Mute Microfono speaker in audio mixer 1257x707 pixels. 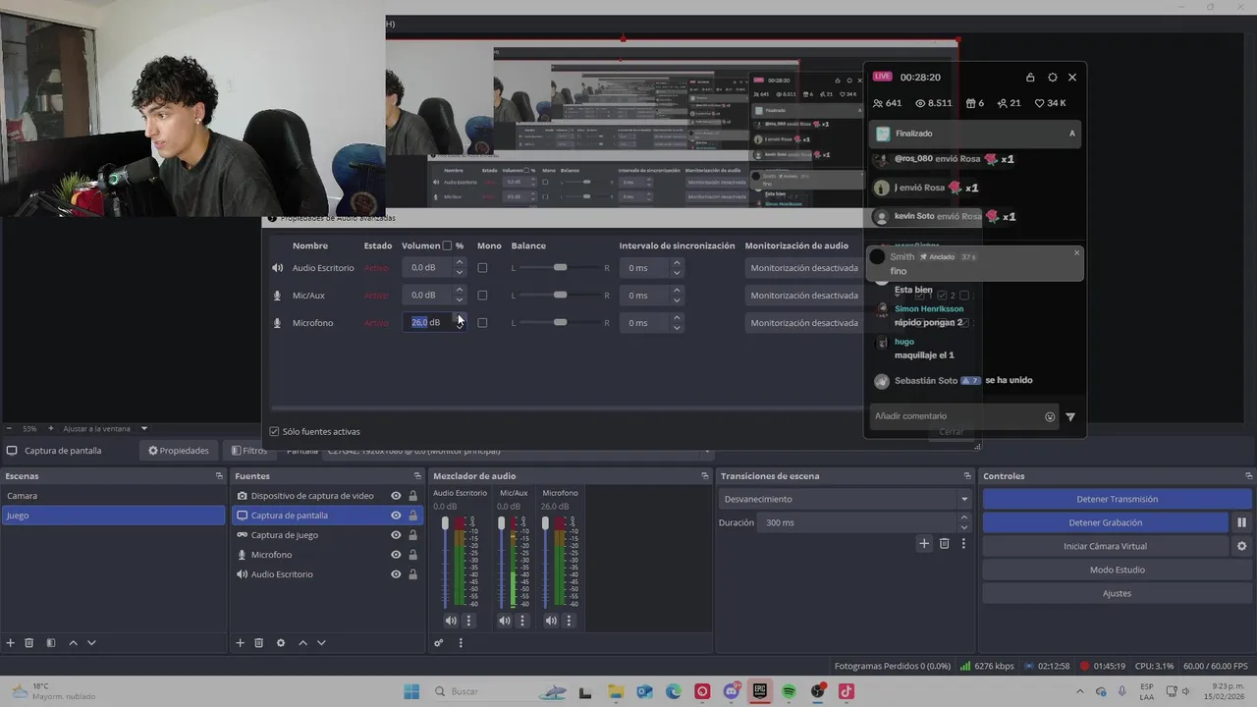coord(551,621)
